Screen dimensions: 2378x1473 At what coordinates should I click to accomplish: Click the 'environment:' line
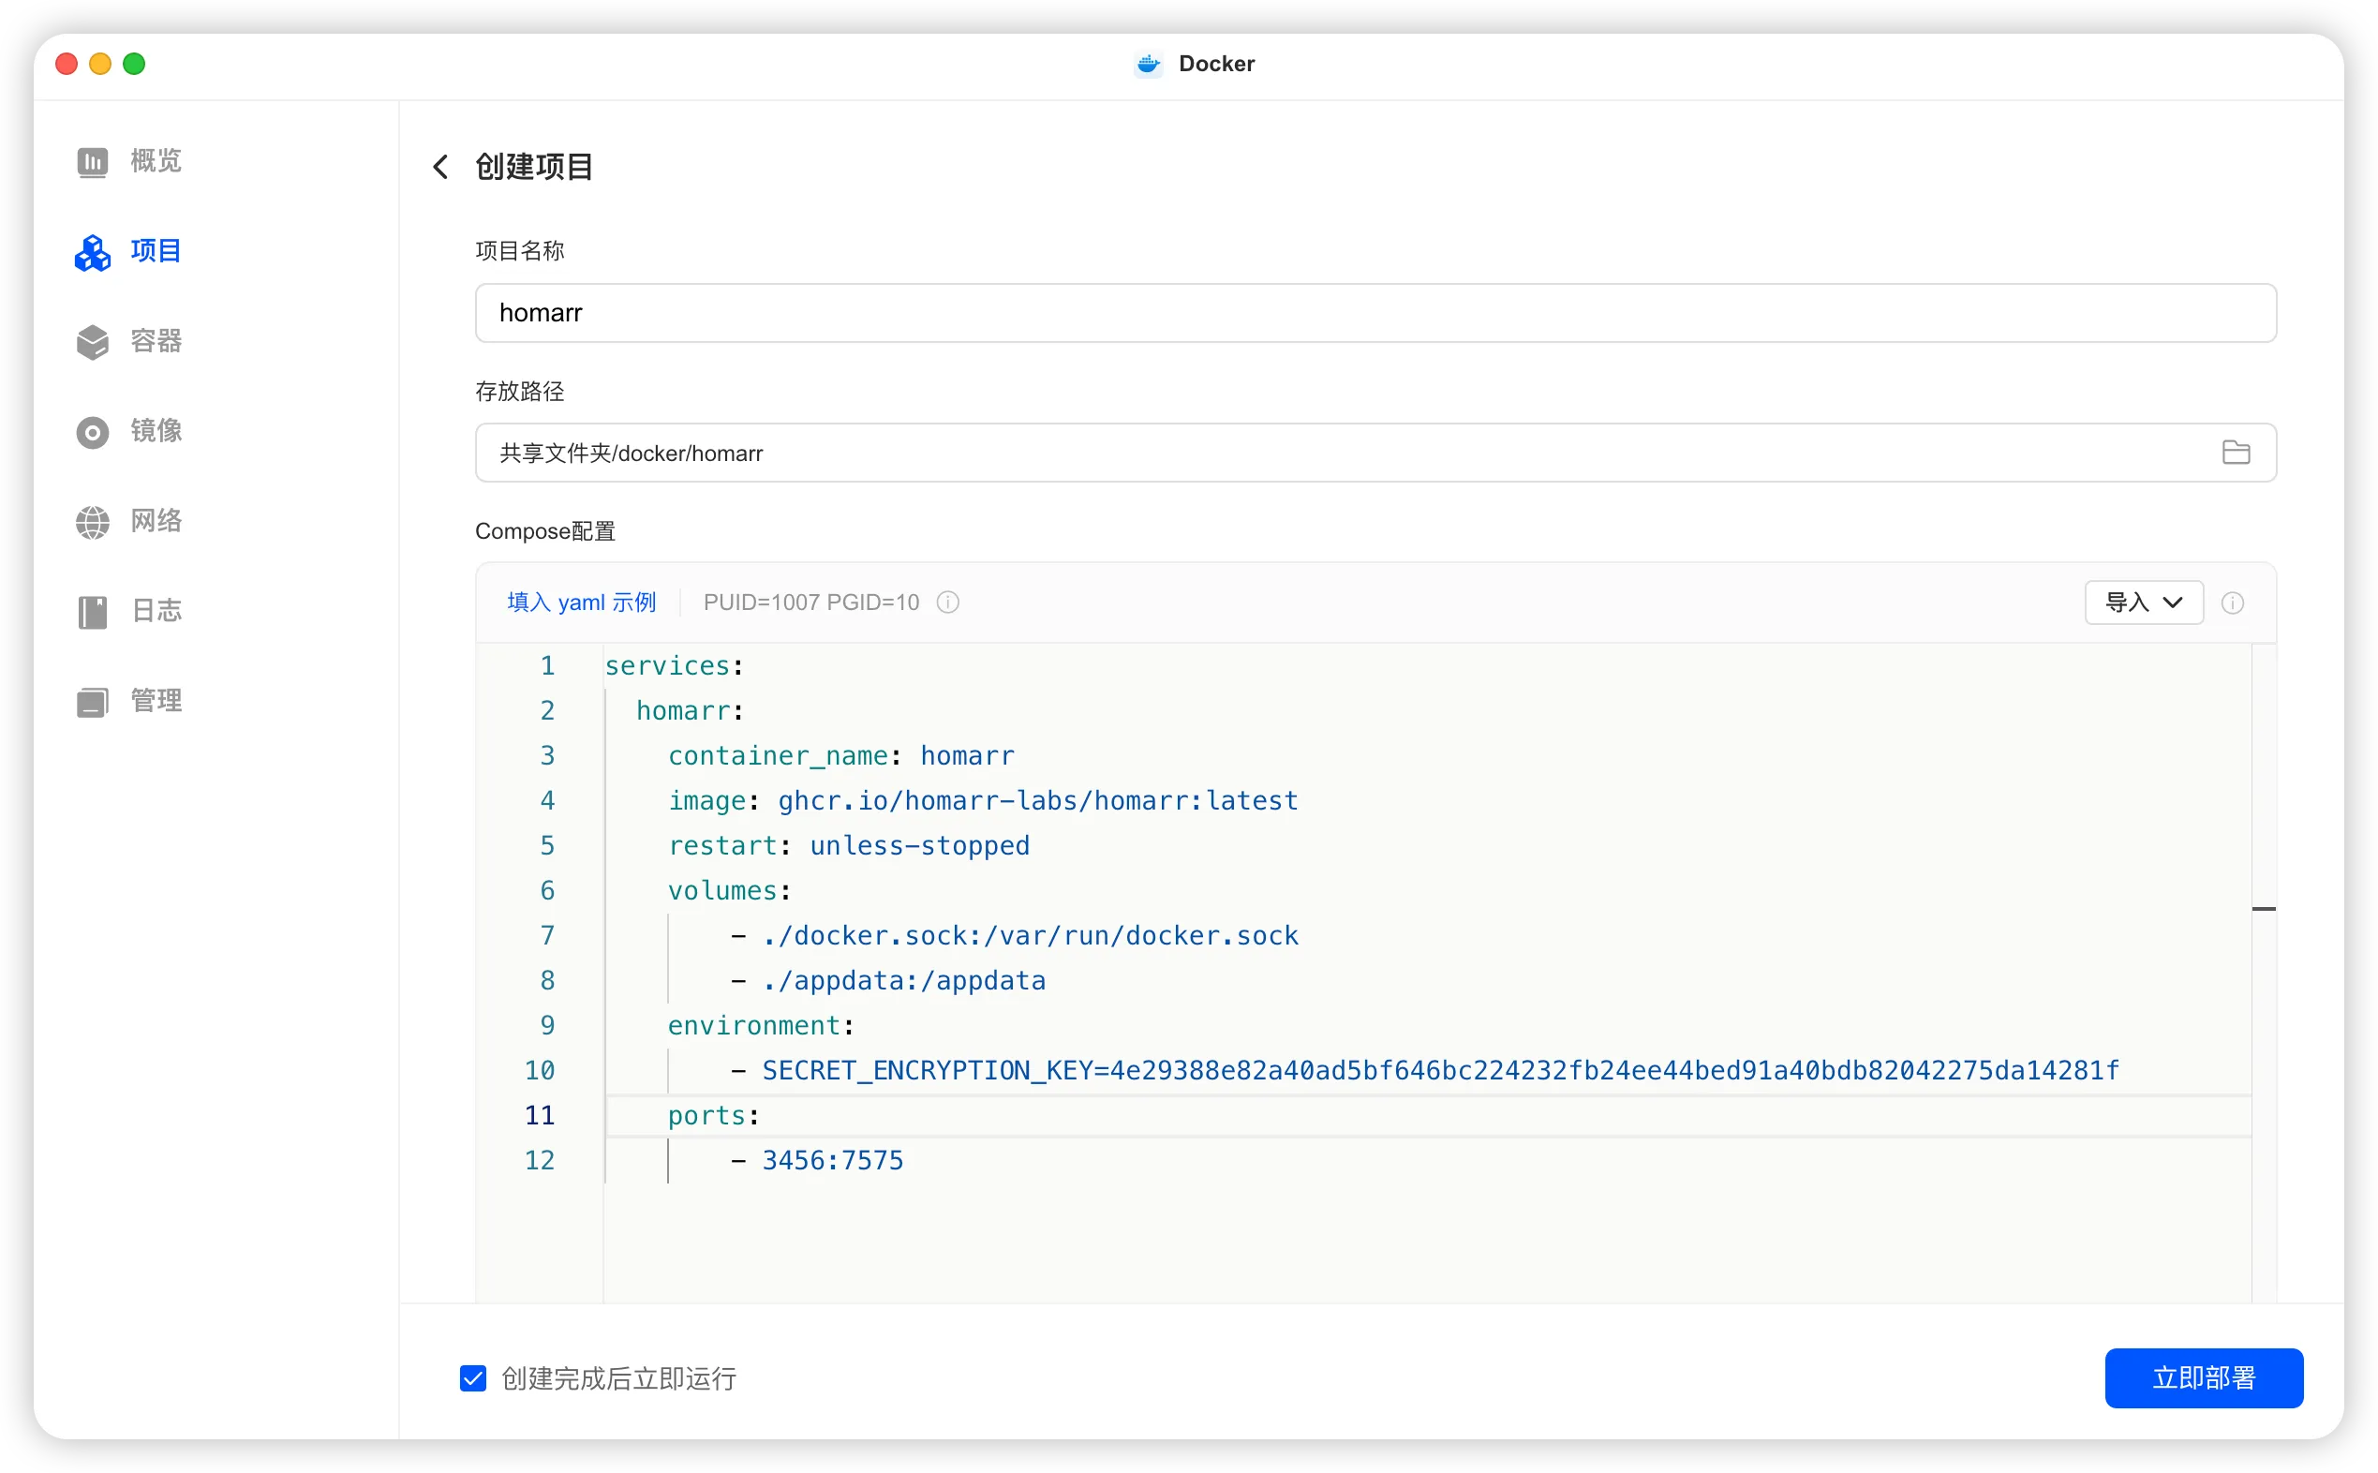(x=761, y=1025)
